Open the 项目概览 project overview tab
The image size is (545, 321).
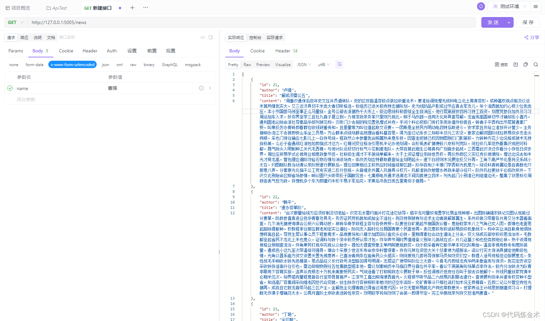point(18,8)
